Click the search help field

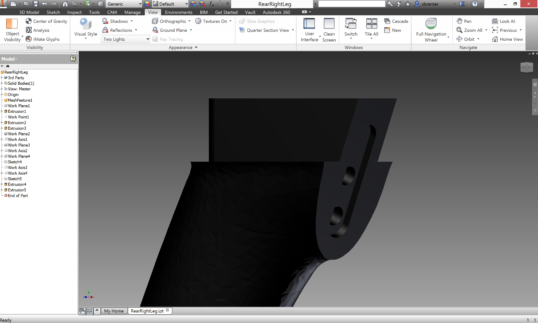click(352, 4)
